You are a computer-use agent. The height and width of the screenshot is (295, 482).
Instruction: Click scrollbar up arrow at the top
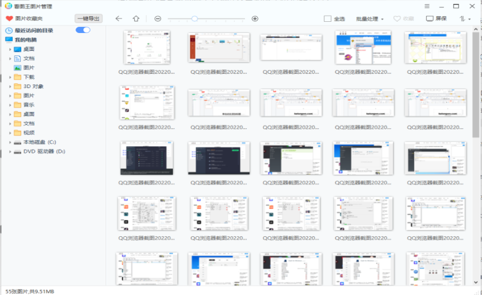[475, 29]
